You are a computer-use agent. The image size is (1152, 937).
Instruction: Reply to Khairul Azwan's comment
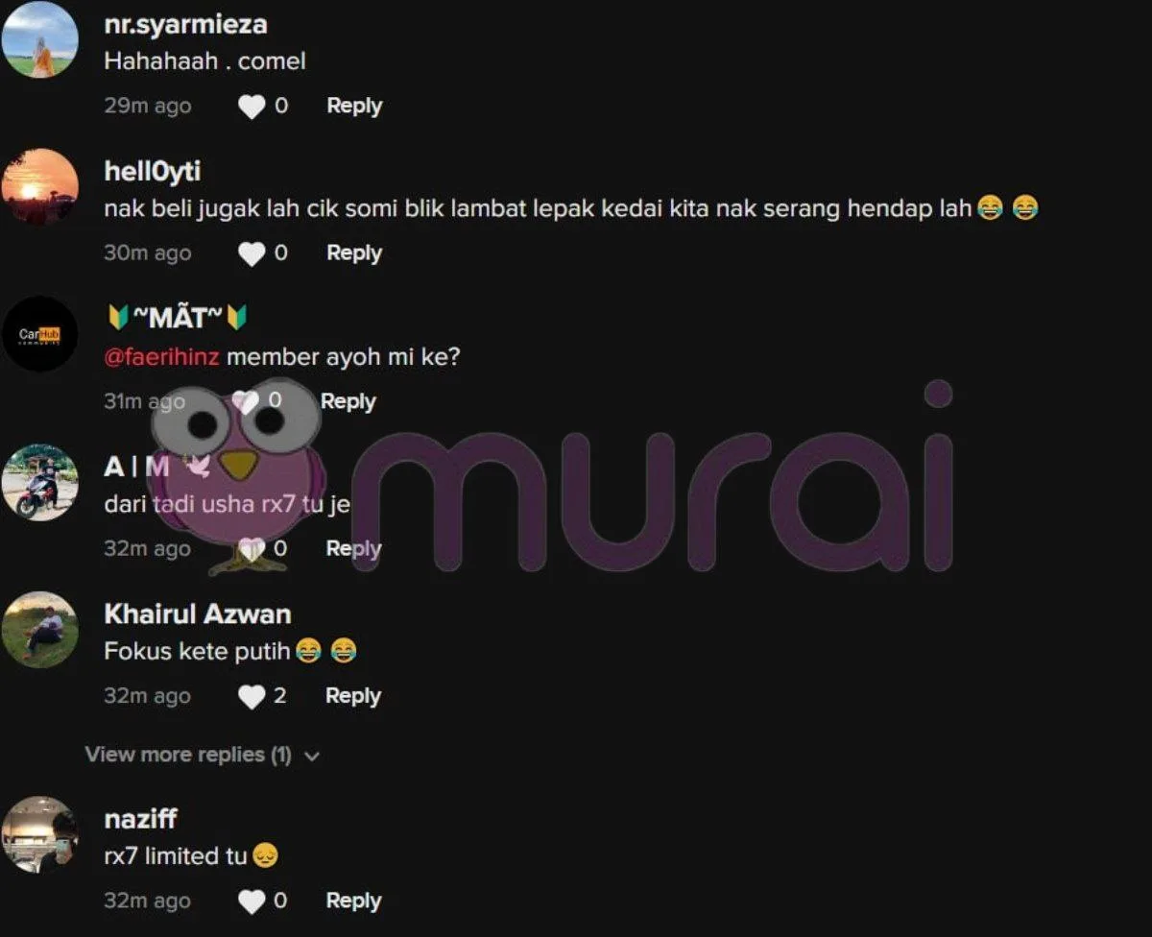pos(353,696)
